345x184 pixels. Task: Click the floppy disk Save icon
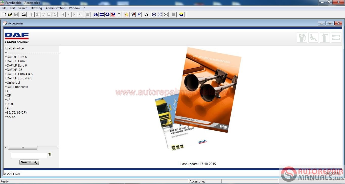pos(16,15)
